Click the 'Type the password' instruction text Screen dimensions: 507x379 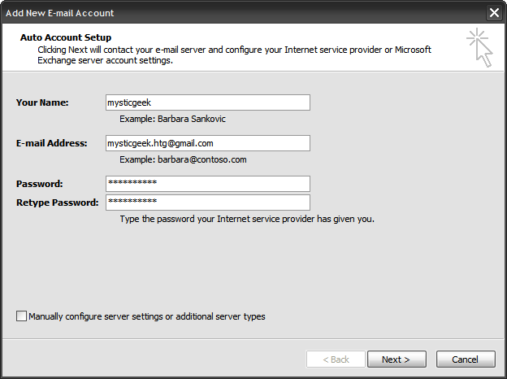(x=246, y=219)
